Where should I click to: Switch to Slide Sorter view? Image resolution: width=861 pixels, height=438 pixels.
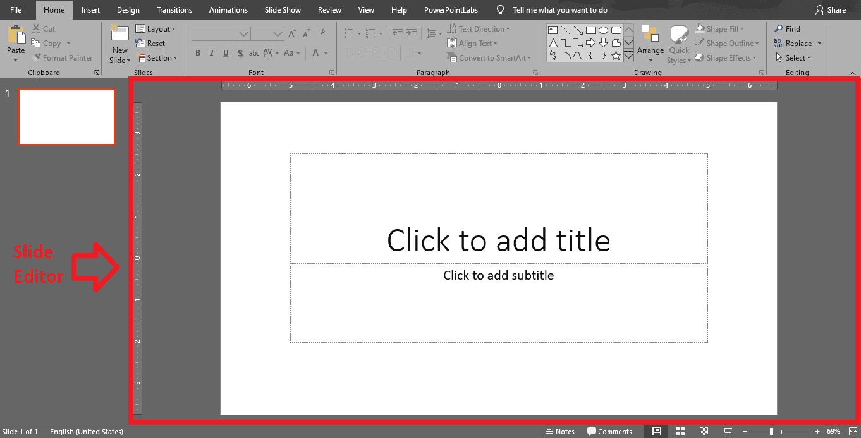pos(680,431)
